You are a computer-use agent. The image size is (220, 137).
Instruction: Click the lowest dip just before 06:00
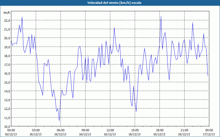(x=59, y=121)
